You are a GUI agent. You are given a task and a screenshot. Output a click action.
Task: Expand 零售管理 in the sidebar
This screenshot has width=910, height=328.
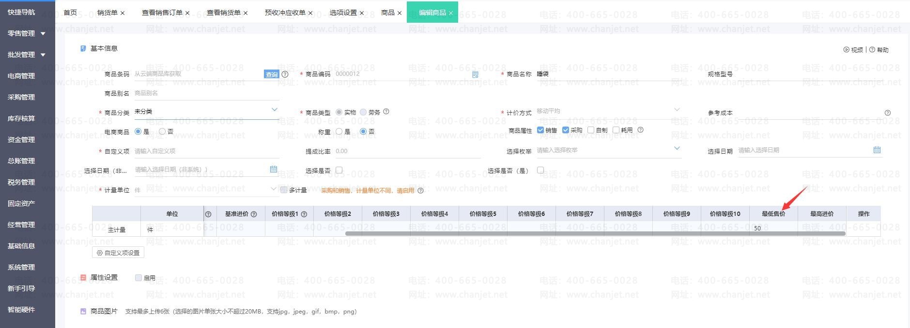pos(43,33)
